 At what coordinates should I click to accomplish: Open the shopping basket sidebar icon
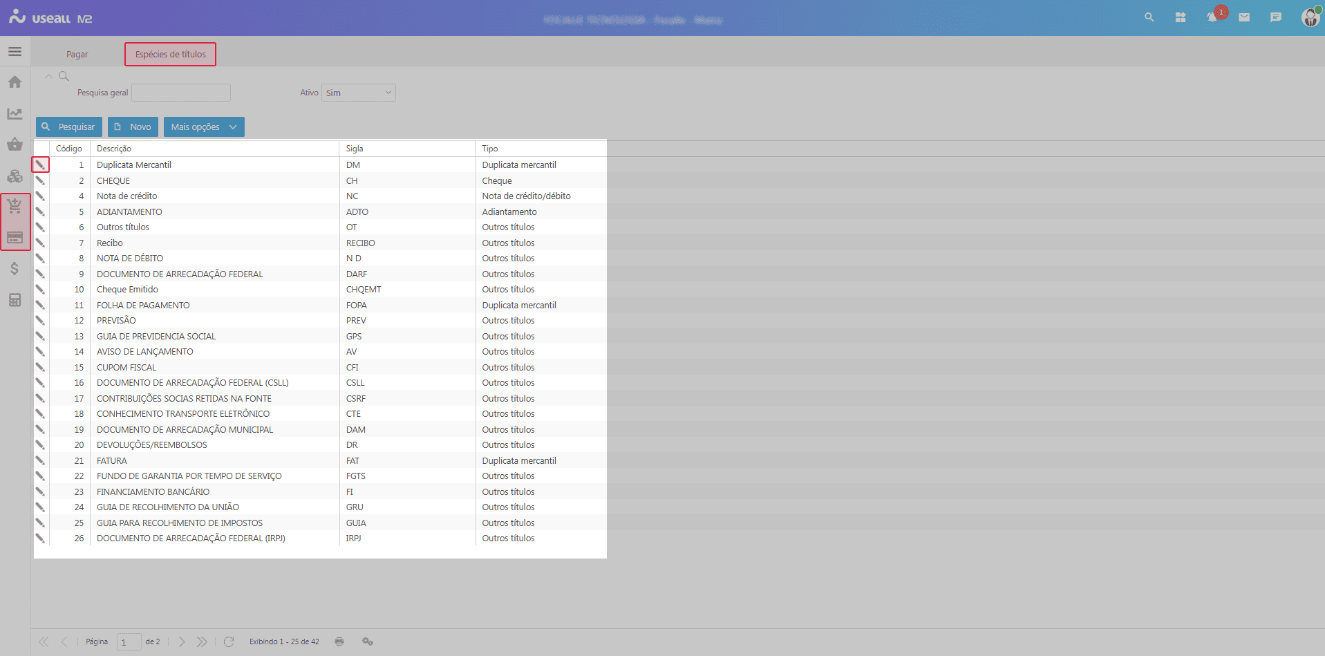click(x=15, y=144)
